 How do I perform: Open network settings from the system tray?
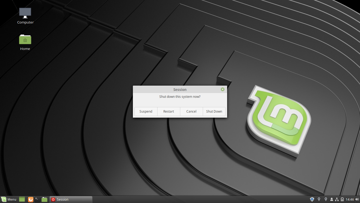pyautogui.click(x=337, y=199)
